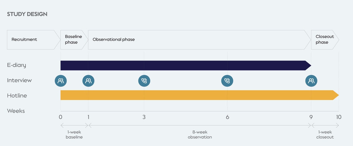Select the phone interview icon at week 3
353x146 pixels.
144,81
